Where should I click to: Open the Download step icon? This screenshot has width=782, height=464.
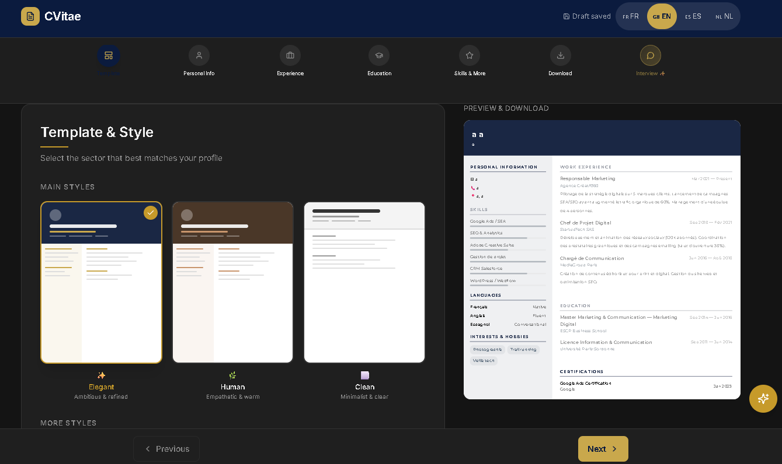coord(561,55)
